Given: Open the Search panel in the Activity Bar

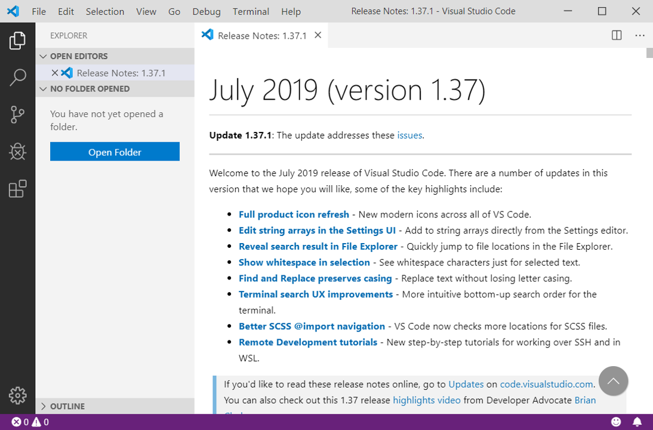Looking at the screenshot, I should coord(17,77).
